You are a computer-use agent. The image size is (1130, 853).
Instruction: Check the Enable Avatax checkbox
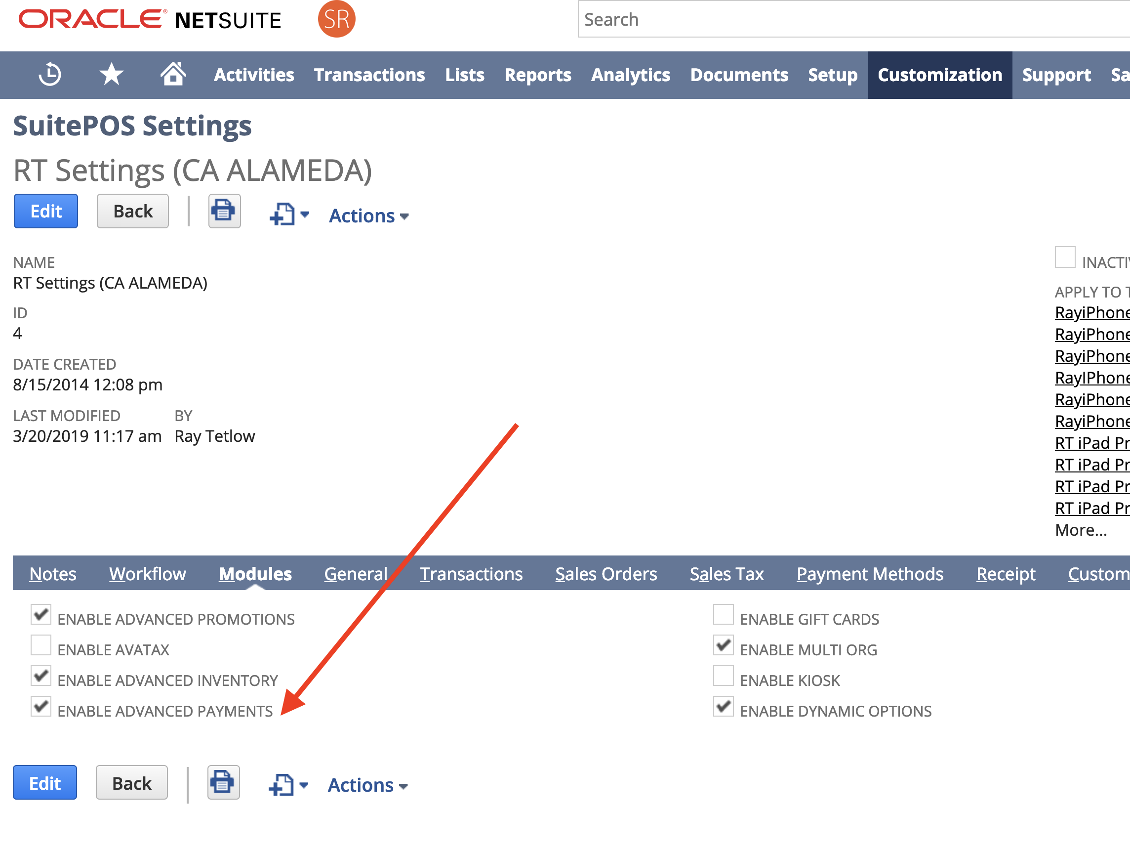point(41,645)
